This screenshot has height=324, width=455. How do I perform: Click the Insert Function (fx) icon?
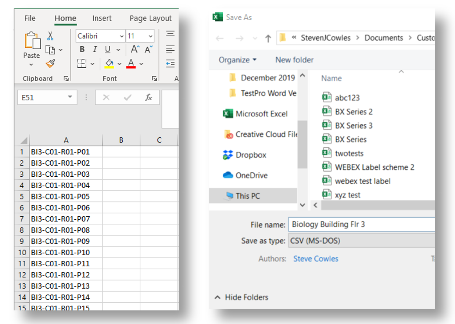149,97
